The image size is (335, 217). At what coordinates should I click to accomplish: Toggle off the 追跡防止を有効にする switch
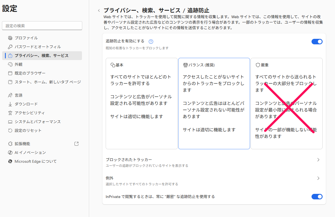pyautogui.click(x=317, y=42)
